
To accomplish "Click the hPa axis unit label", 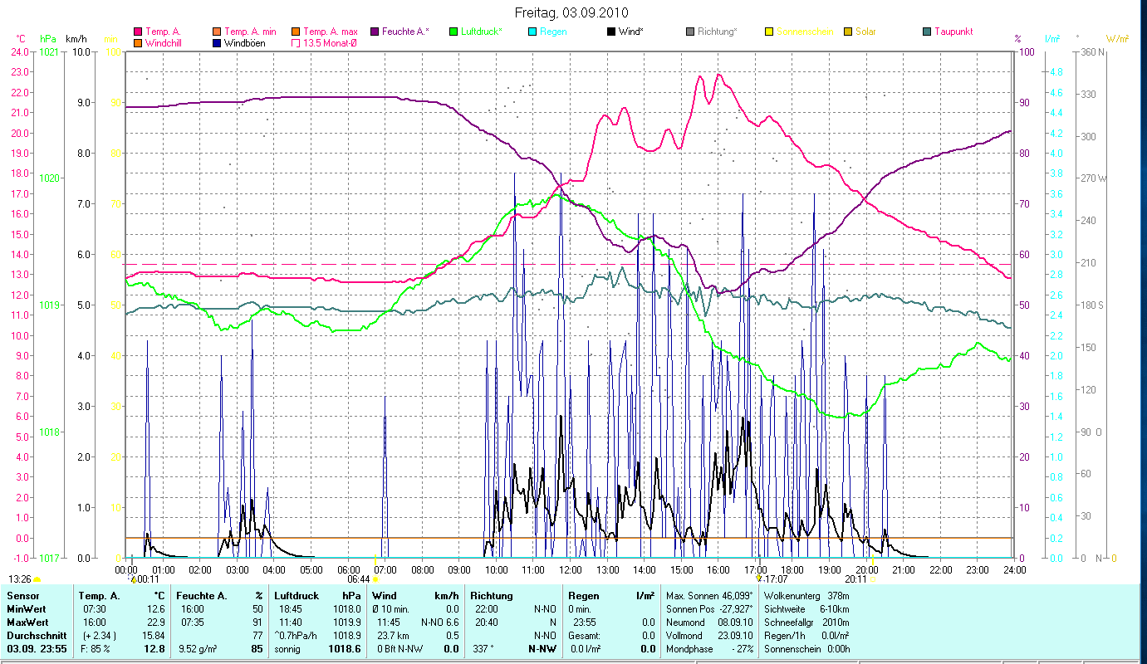I will click(49, 38).
